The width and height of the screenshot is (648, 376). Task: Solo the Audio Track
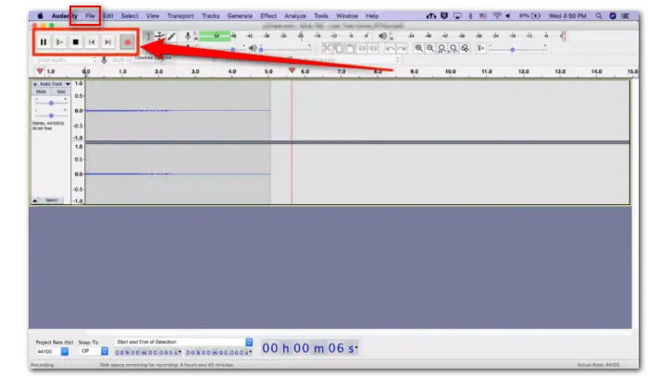point(61,91)
